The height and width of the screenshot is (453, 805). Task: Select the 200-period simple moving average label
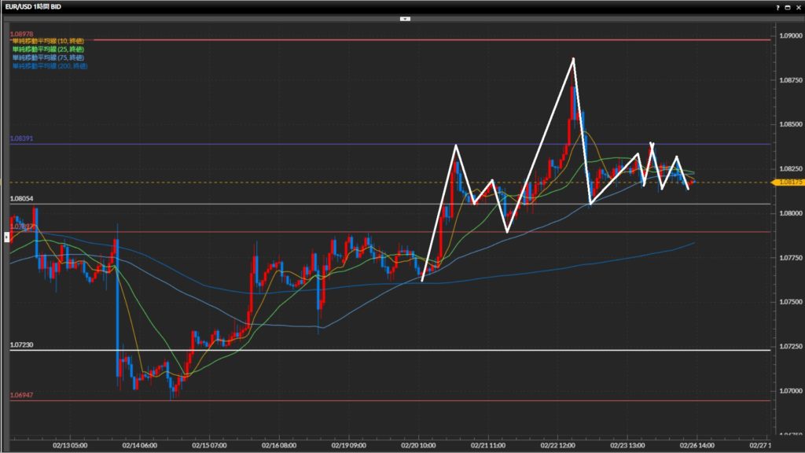50,66
